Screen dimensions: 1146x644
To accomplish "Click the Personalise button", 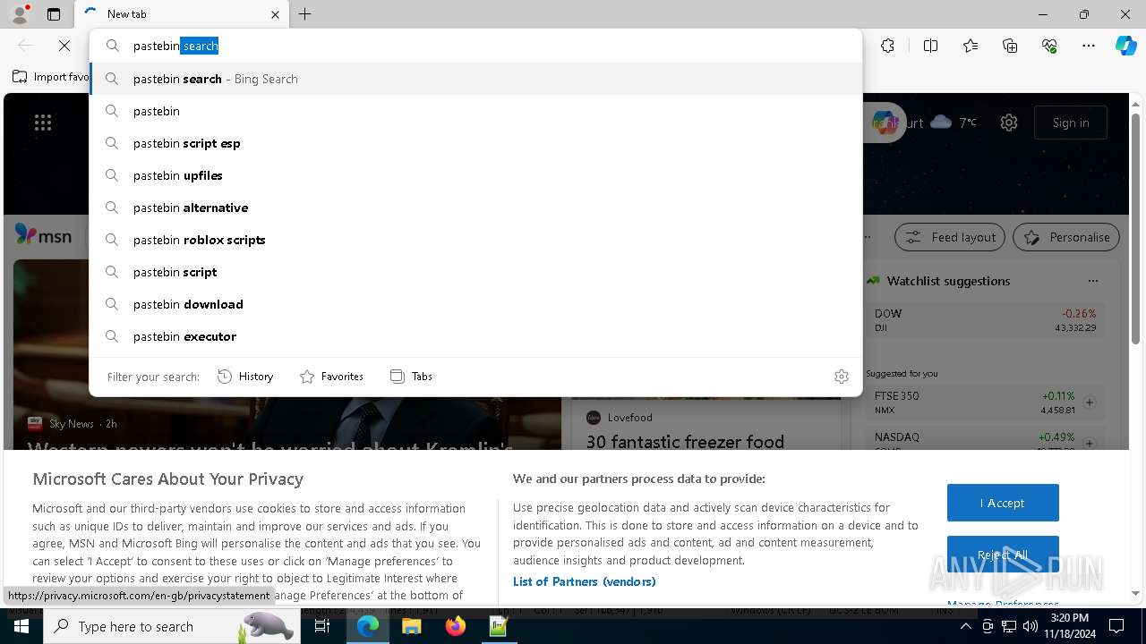I will 1066,237.
